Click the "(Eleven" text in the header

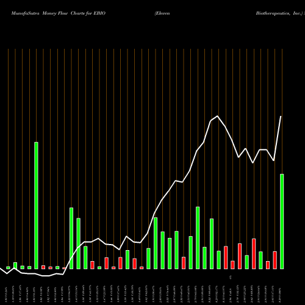(162, 13)
